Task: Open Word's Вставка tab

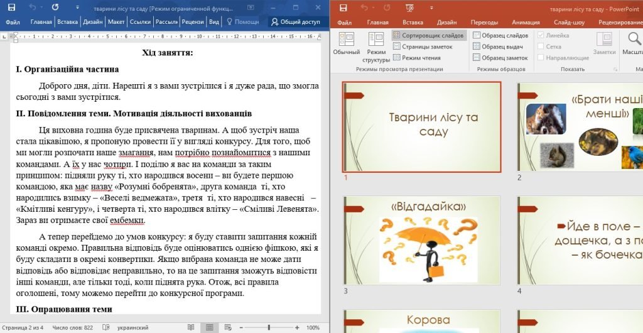Action: coord(67,22)
